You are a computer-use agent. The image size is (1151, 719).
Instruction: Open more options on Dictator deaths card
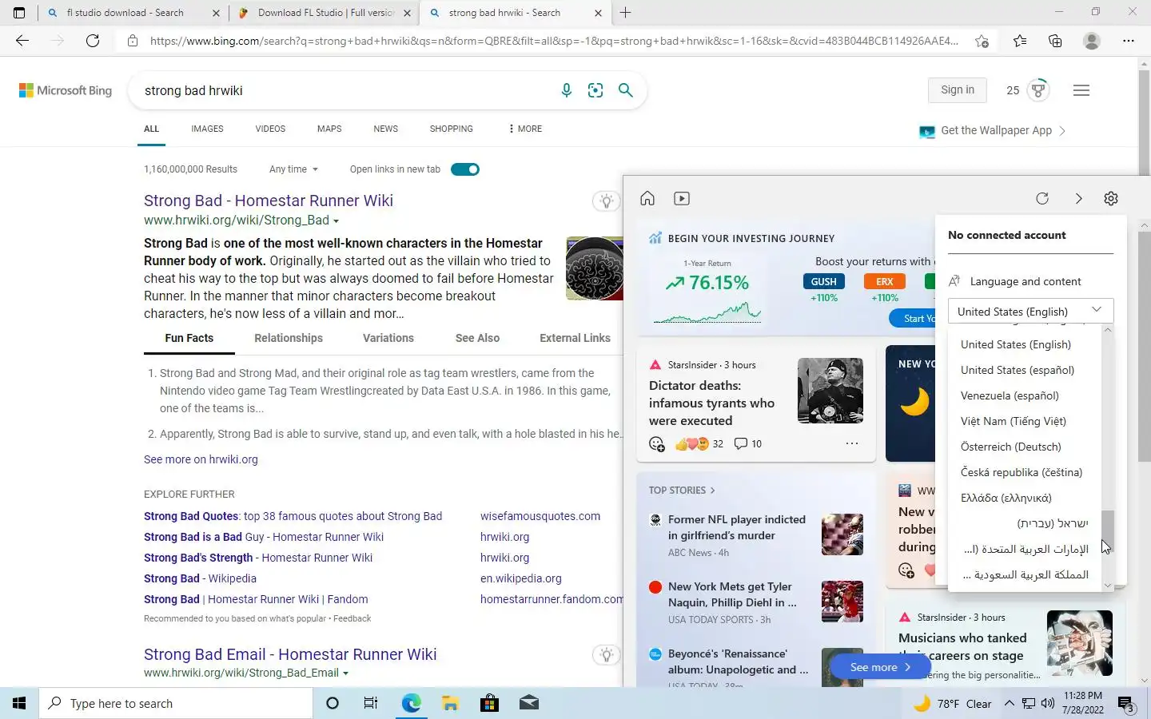(x=852, y=443)
